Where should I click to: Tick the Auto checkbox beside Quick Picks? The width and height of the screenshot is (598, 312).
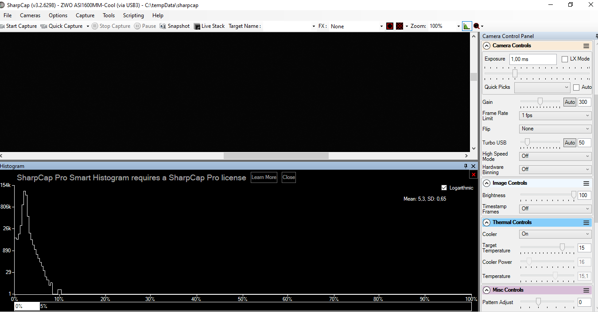pyautogui.click(x=576, y=88)
